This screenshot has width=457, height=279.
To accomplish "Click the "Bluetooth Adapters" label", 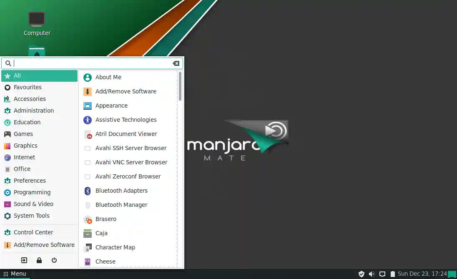I will [121, 191].
